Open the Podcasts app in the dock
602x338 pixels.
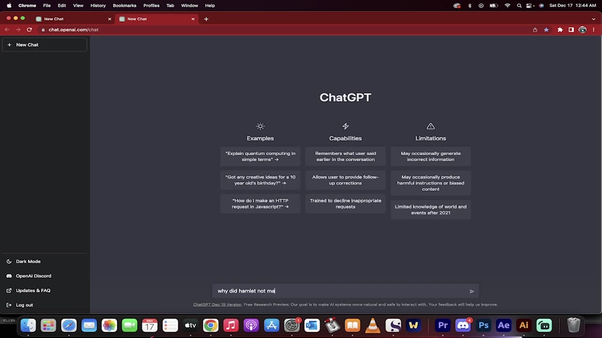[251, 325]
